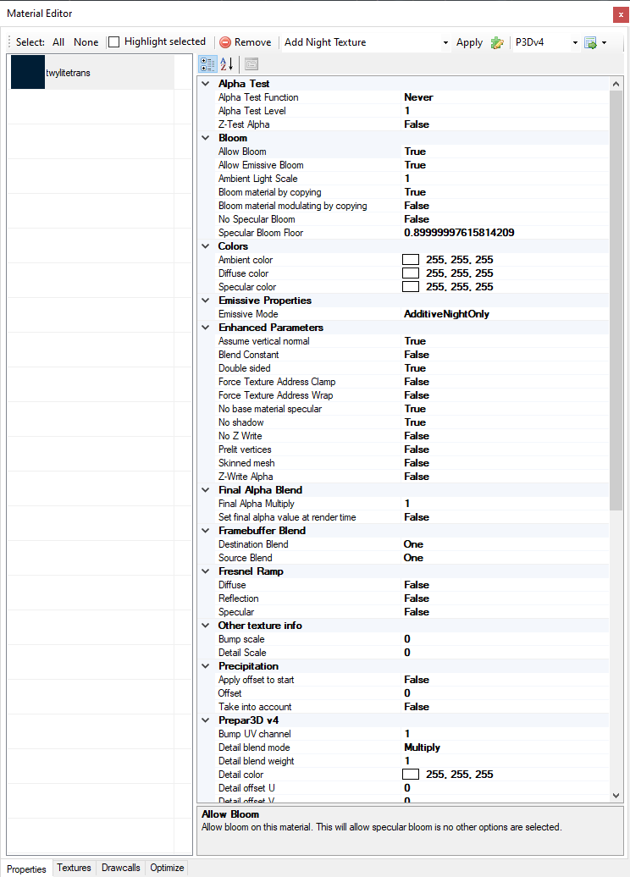Image resolution: width=630 pixels, height=877 pixels.
Task: Click the export icon next to P3Dv4
Action: (590, 42)
